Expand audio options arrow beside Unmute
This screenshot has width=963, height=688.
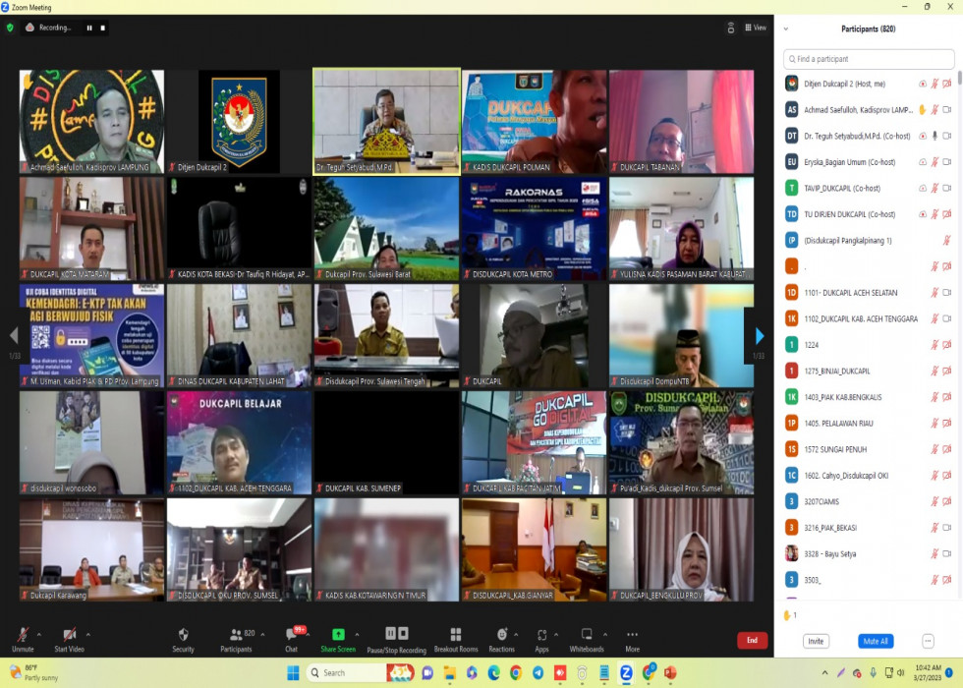click(40, 634)
